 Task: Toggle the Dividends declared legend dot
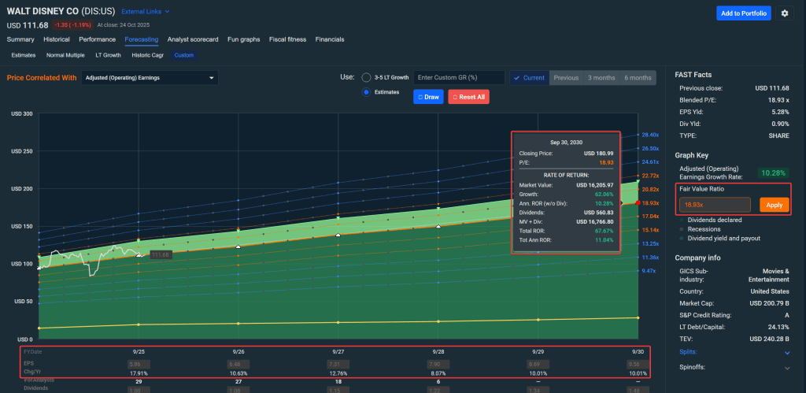tap(682, 220)
